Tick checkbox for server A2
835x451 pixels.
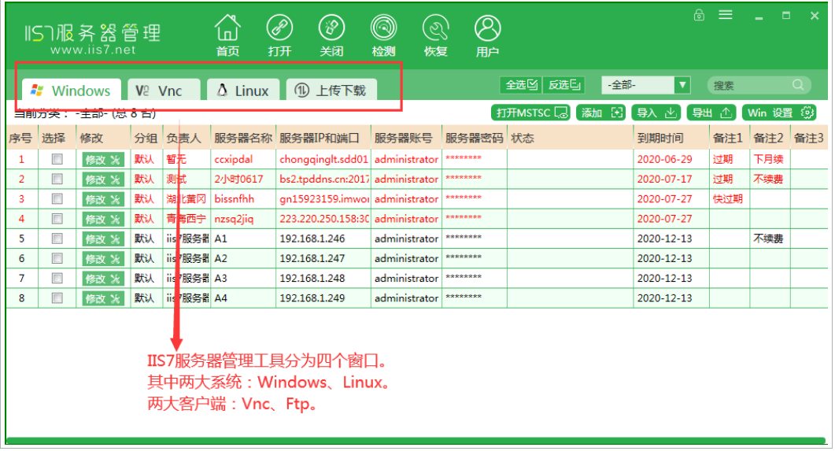pos(57,258)
